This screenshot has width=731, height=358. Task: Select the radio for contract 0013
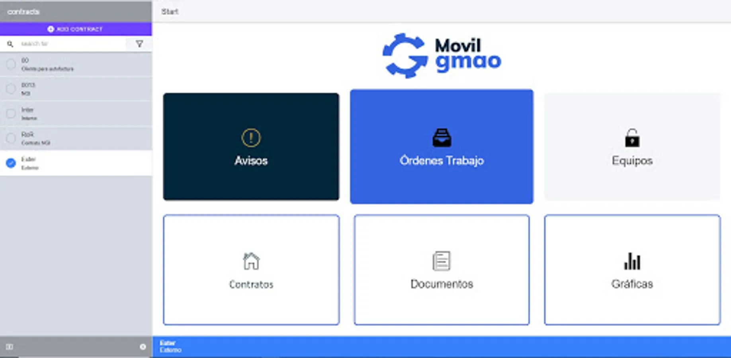[11, 89]
